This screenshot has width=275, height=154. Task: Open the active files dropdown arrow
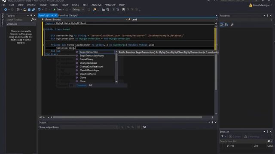pos(217,15)
